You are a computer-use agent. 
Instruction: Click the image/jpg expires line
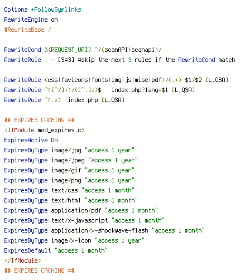(69, 150)
